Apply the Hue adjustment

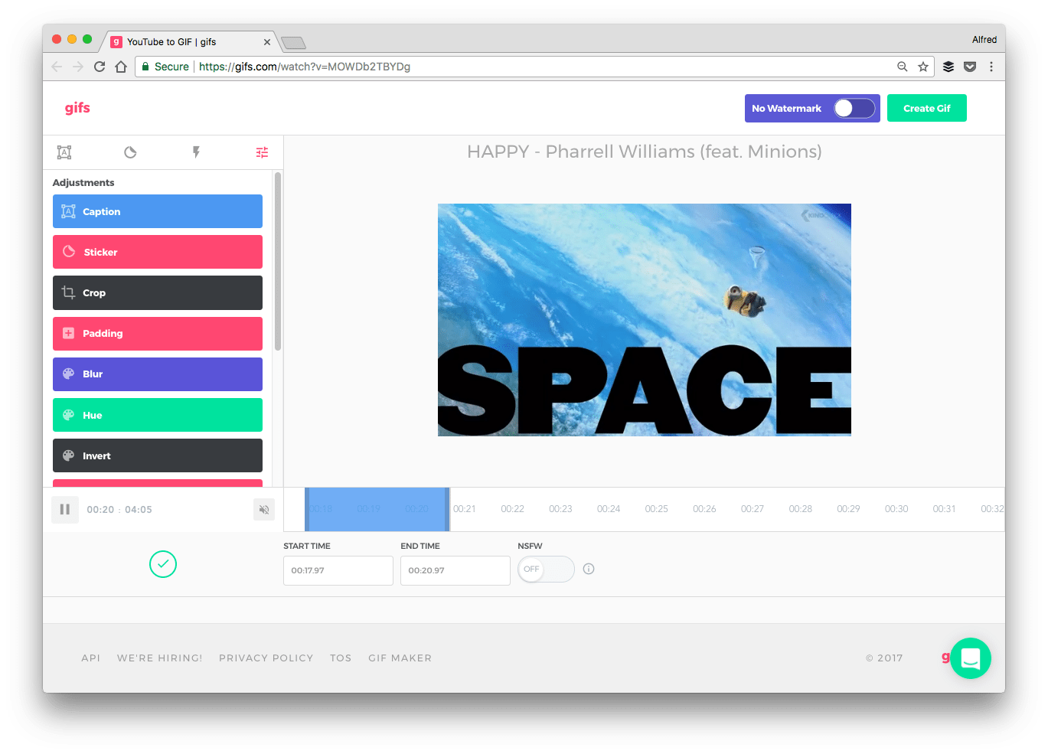click(x=158, y=415)
